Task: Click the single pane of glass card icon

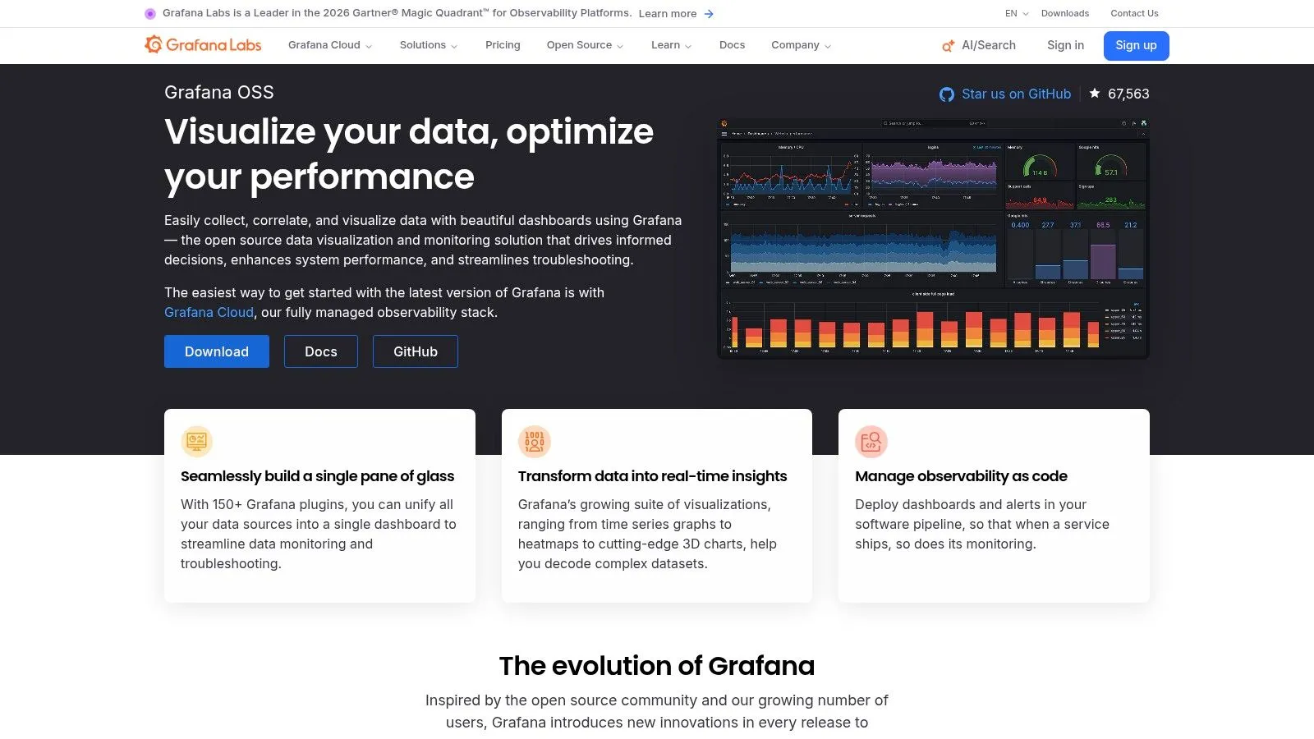Action: pos(197,442)
